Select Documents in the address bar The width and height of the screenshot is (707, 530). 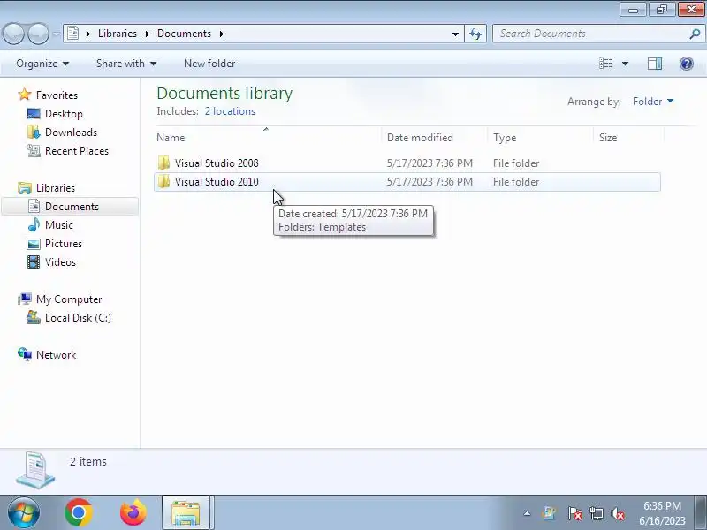pos(184,34)
